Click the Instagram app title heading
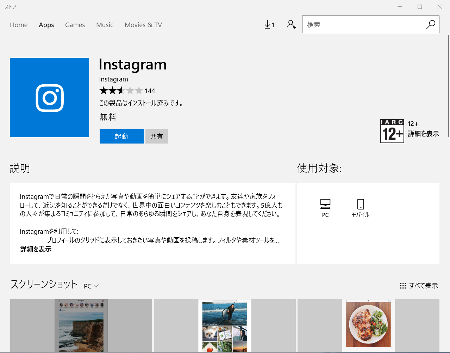Viewport: 450px width, 353px height. click(132, 65)
